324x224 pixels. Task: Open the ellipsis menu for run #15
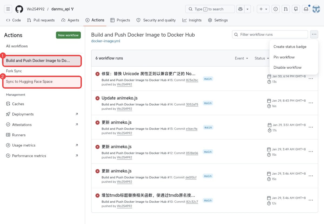tap(311, 79)
